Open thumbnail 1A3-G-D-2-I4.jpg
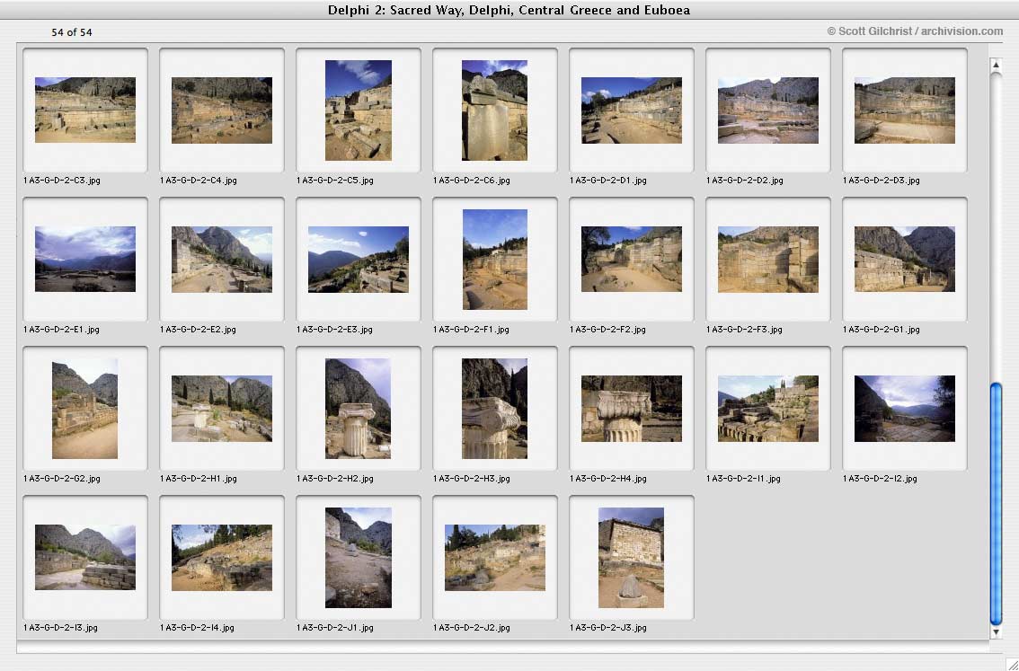This screenshot has width=1019, height=671. point(222,557)
